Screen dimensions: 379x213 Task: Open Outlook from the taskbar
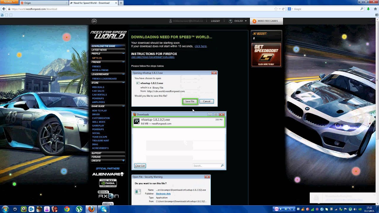click(x=31, y=209)
